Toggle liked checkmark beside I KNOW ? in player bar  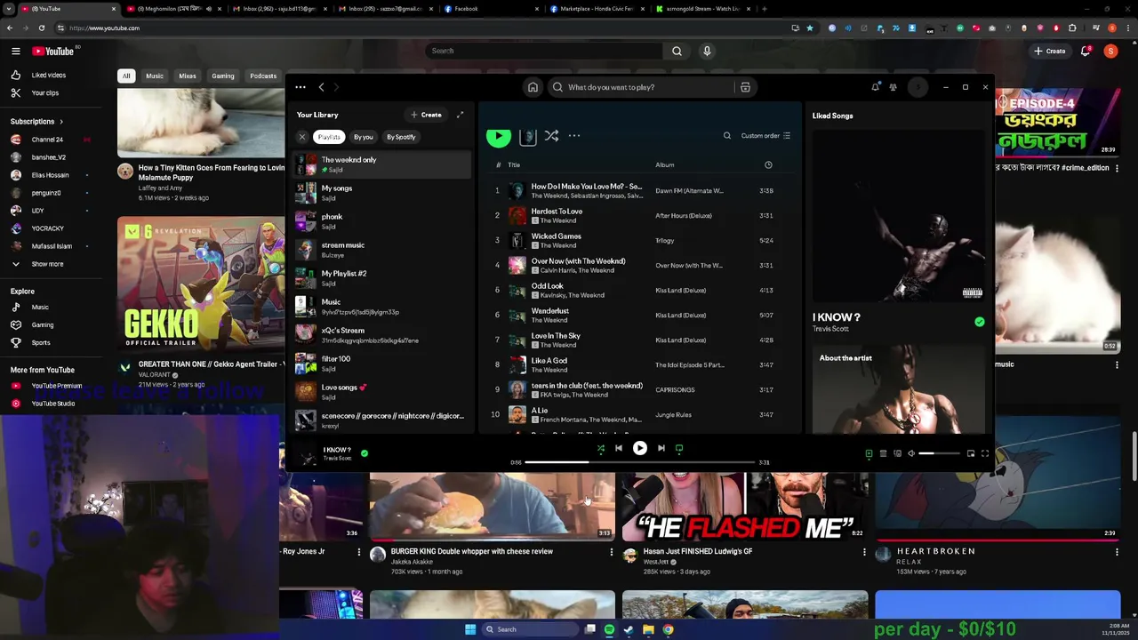point(365,453)
